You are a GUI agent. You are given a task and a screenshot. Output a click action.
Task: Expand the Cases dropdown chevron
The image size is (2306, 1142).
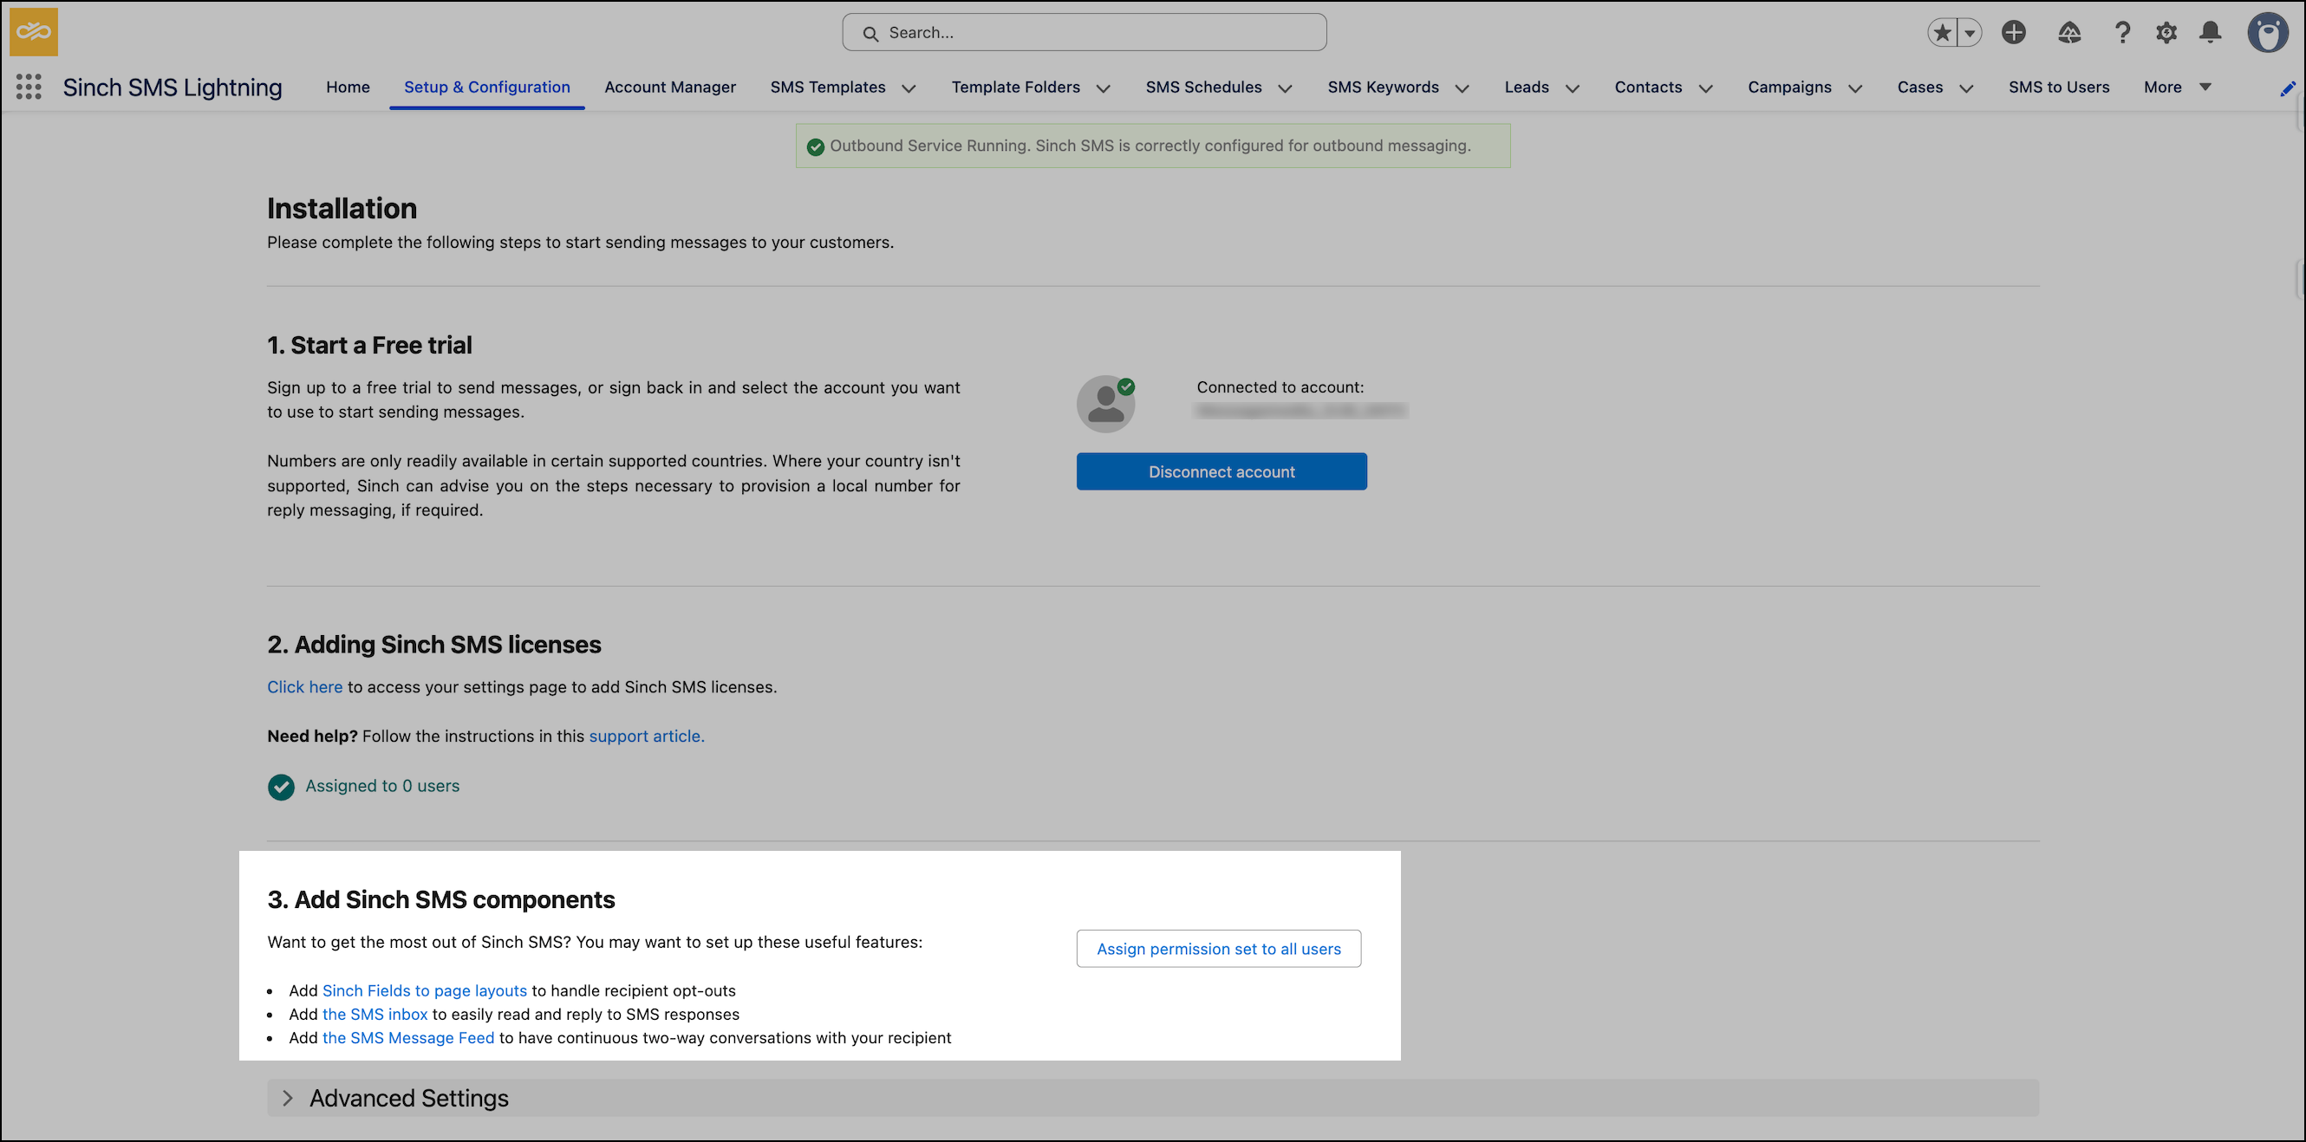1967,88
